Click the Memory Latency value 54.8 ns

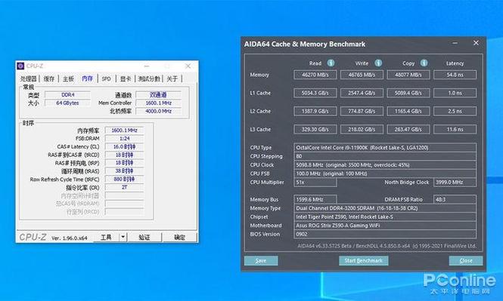coord(455,75)
